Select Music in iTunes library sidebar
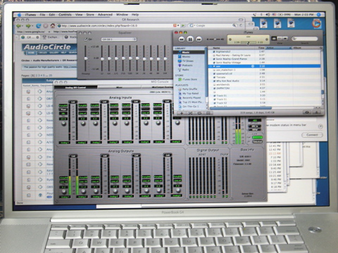The image size is (338, 253). tap(189, 52)
